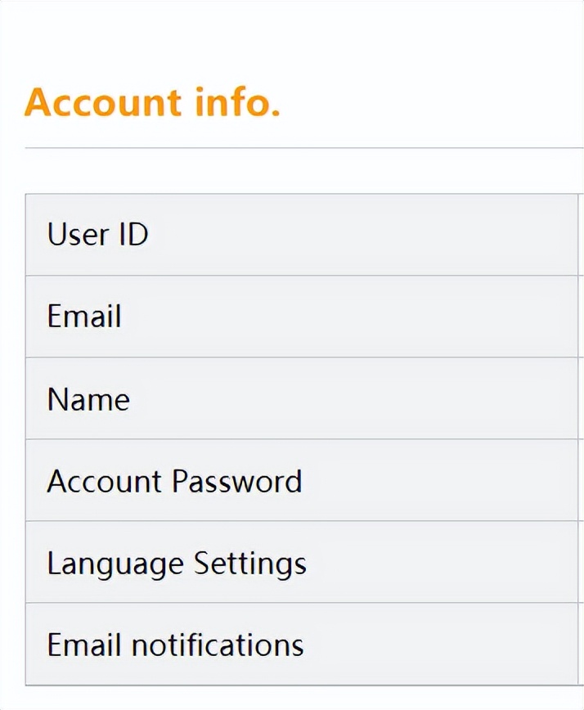Click blank space right of "Account Password" text

(x=442, y=481)
